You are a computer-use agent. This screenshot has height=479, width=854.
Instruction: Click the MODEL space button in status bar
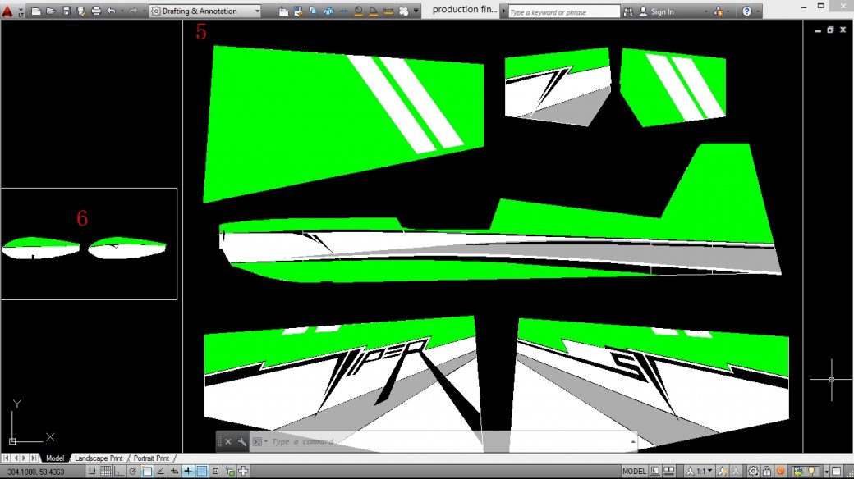pyautogui.click(x=634, y=472)
